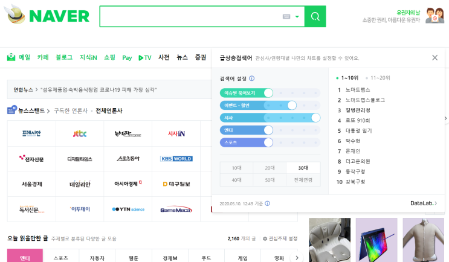Viewport: 449px width, 262px height.
Task: Switch to 구독한 언론사 tab
Action: pos(71,110)
